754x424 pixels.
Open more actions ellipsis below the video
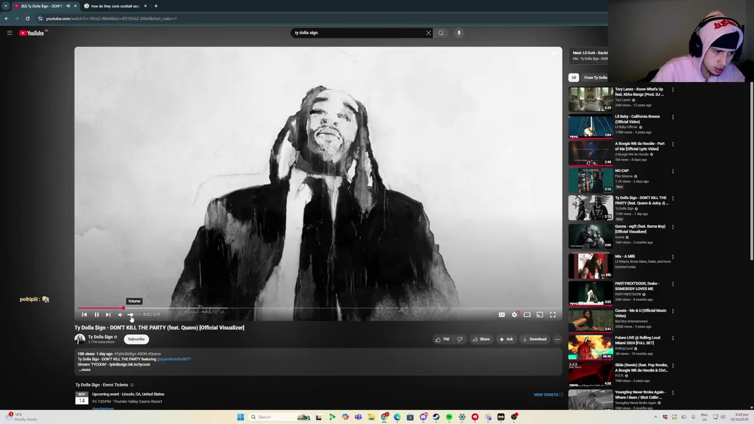557,339
